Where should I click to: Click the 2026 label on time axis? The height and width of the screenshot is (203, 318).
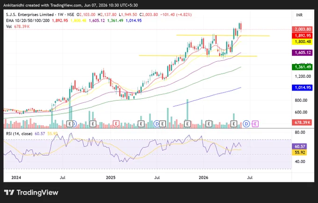click(x=203, y=178)
